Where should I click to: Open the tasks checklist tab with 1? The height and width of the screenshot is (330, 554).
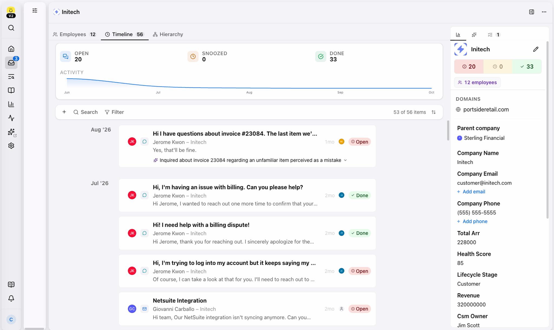494,35
